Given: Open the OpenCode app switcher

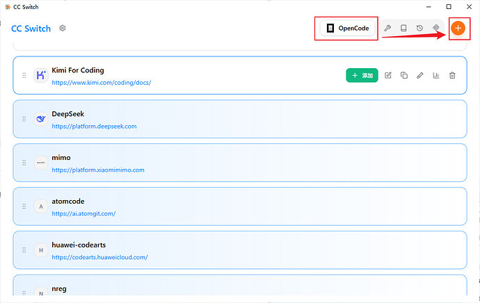Looking at the screenshot, I should [347, 28].
